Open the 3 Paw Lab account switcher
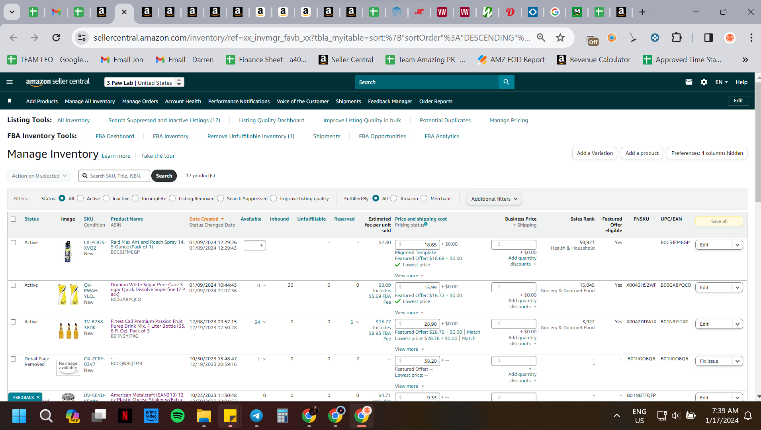 point(144,82)
